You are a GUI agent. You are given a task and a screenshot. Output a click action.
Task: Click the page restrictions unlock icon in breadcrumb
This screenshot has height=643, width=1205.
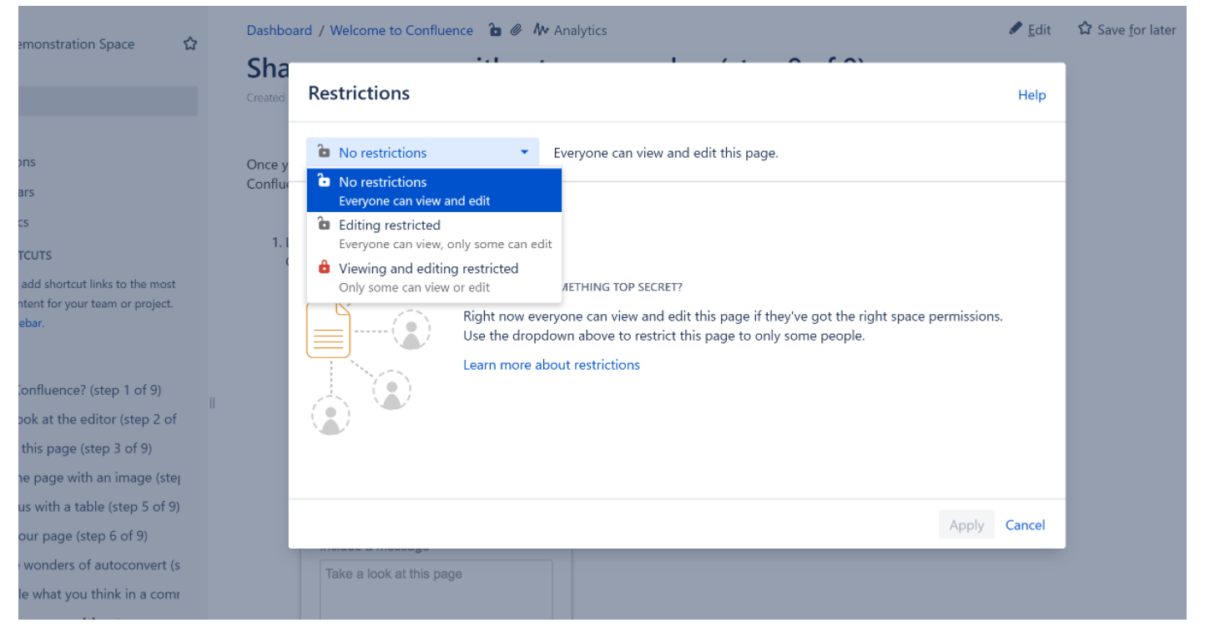tap(495, 30)
